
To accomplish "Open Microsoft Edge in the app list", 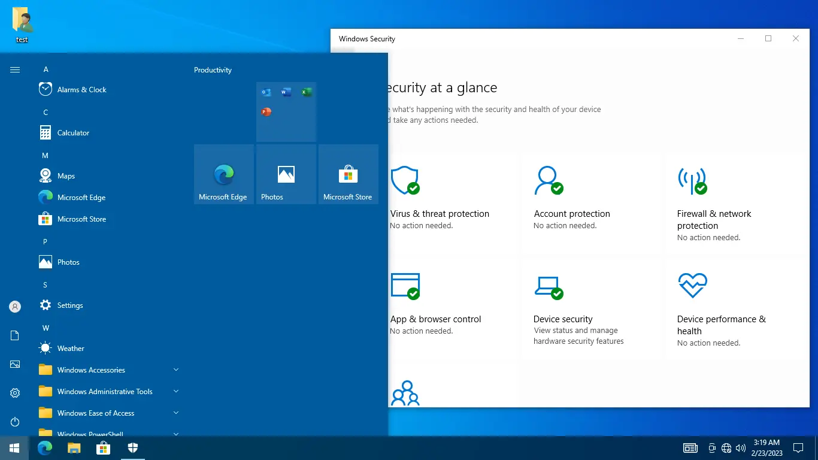I will tap(110, 198).
